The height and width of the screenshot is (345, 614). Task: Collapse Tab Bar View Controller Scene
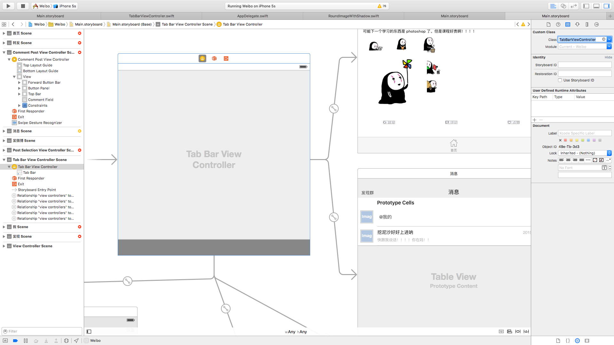[x=4, y=160]
